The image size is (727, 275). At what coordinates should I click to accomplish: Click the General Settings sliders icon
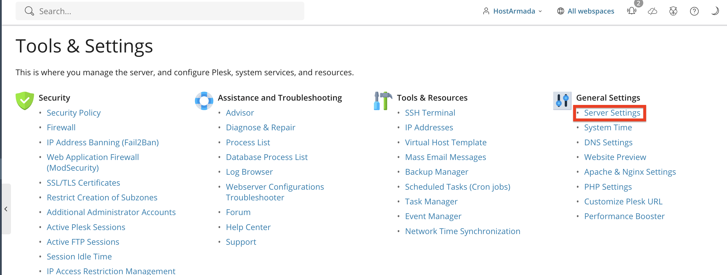[562, 101]
